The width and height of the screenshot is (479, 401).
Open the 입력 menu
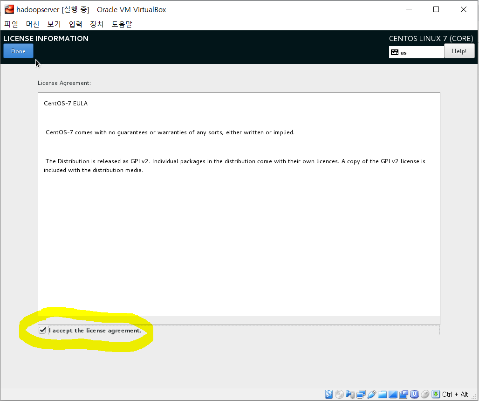pyautogui.click(x=75, y=24)
